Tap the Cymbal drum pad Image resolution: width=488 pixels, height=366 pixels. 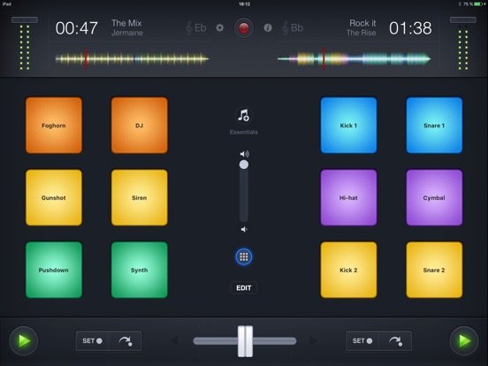(434, 197)
